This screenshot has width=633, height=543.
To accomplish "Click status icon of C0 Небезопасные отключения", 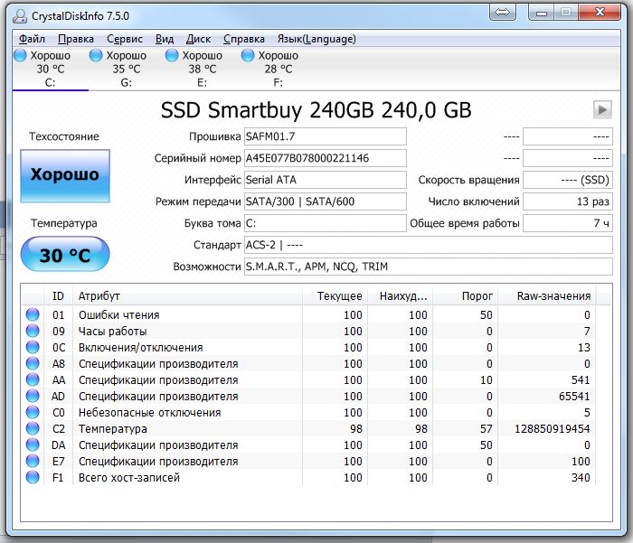I will click(x=33, y=412).
